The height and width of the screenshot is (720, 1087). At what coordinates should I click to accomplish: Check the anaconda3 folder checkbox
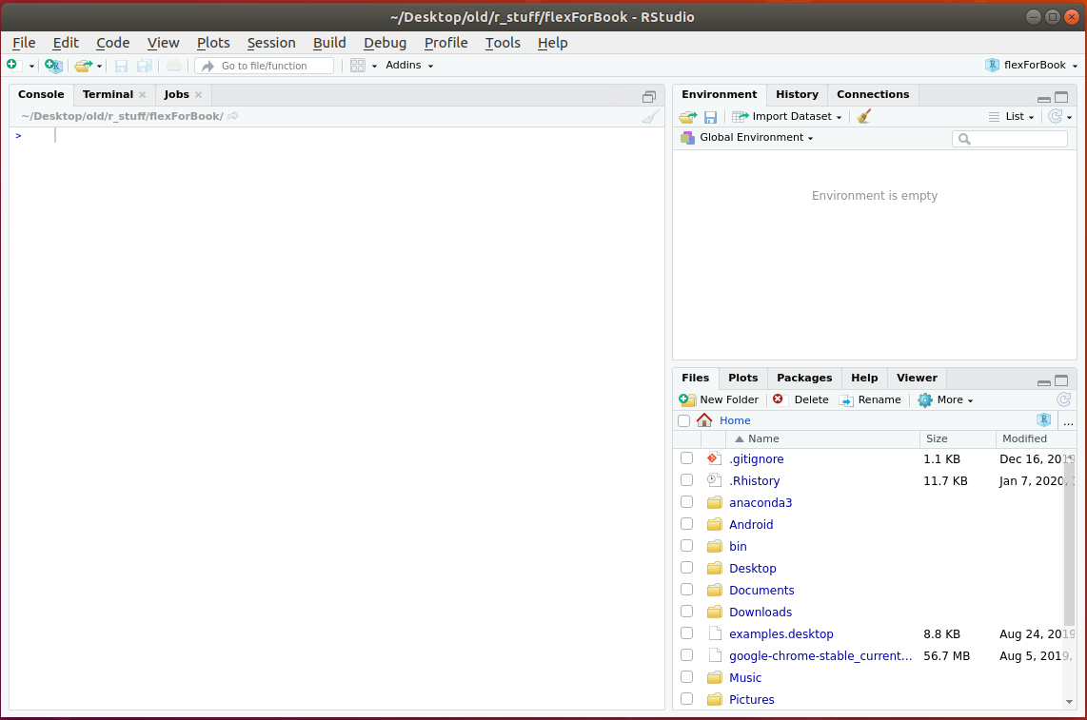coord(686,501)
